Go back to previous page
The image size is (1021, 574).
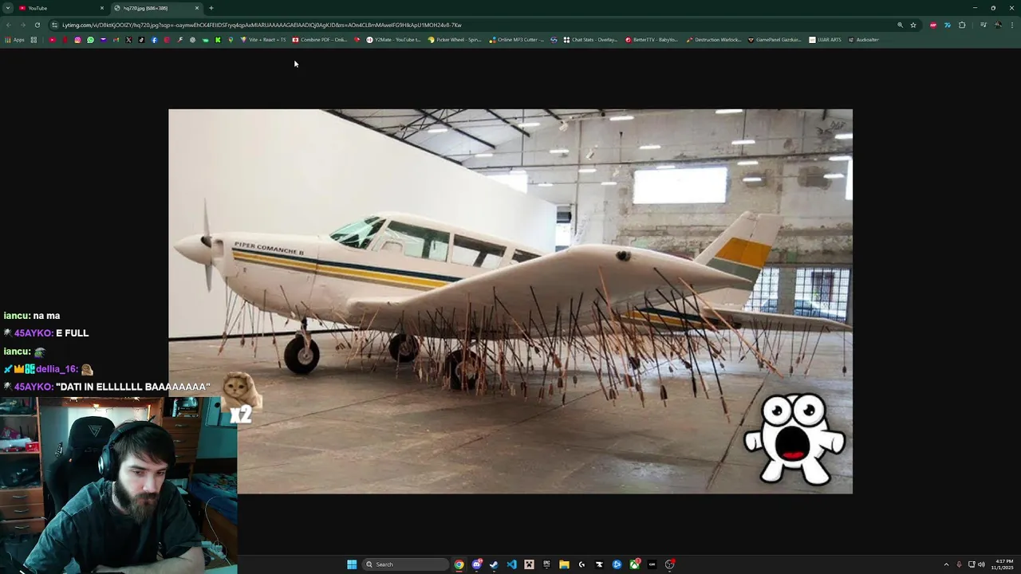coord(9,25)
